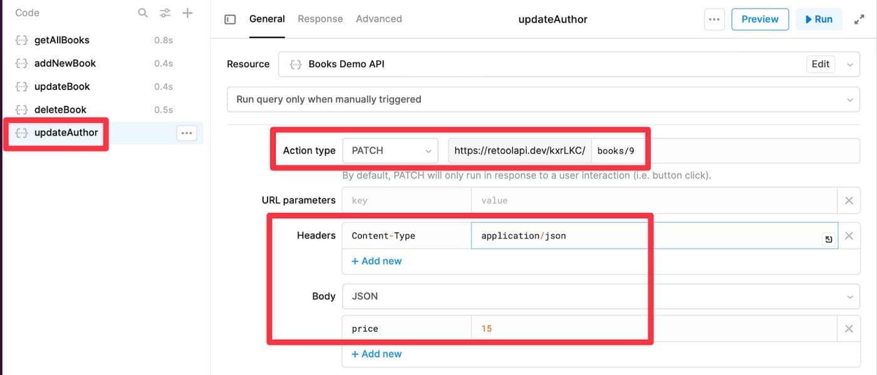Expand the query editor to fullscreen
Viewport: 877px width, 375px height.
(859, 19)
